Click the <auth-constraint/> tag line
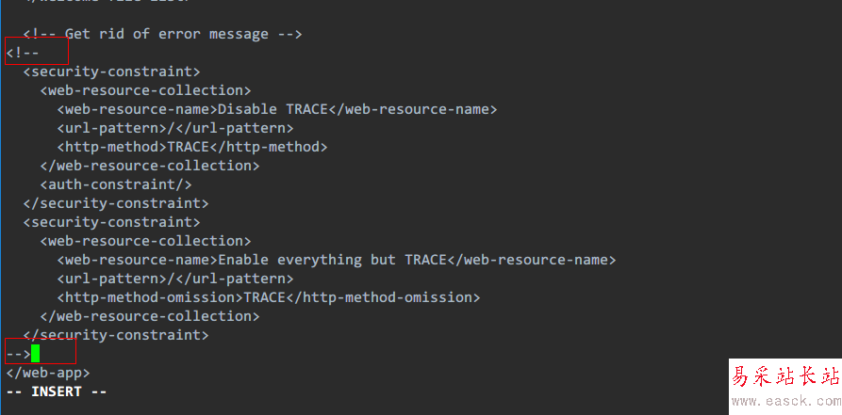The height and width of the screenshot is (415, 842). (x=116, y=184)
